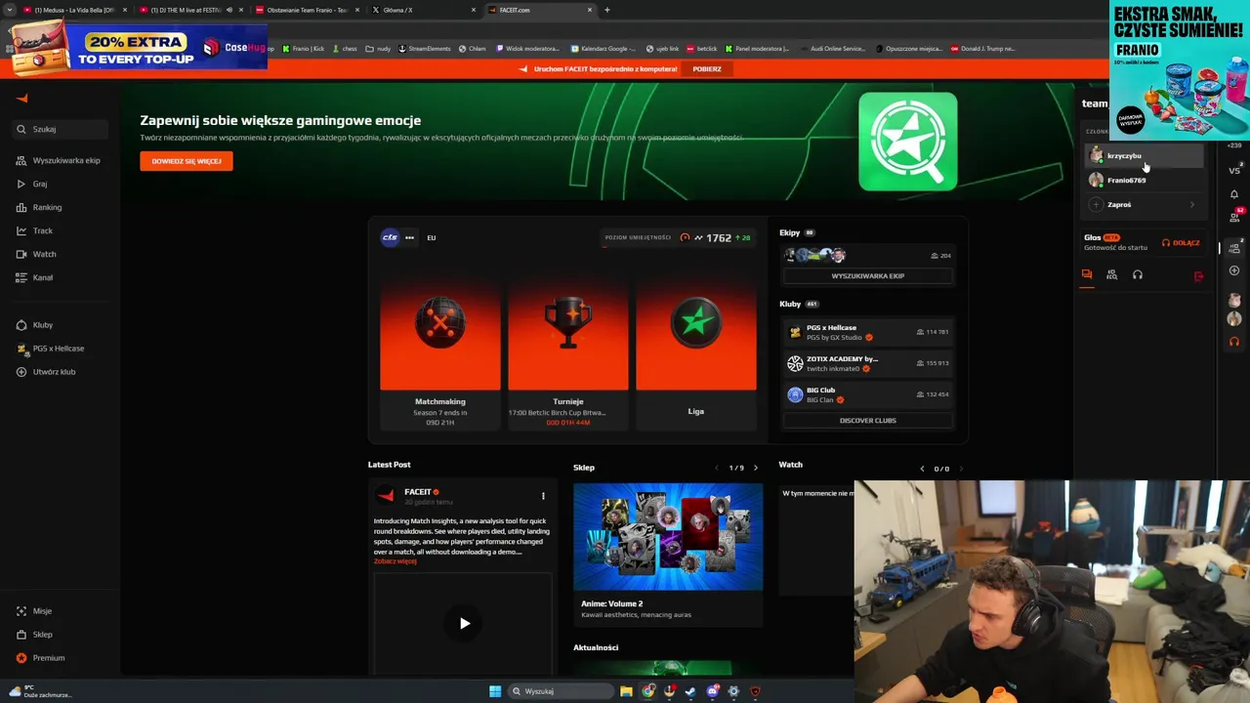Open BIG Club row
The height and width of the screenshot is (703, 1250).
tap(867, 394)
